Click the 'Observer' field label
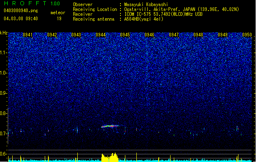This screenshot has width=256, height=162. (83, 4)
